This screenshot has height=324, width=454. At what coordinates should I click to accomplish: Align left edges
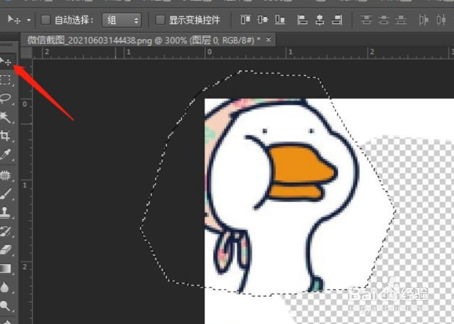pyautogui.click(x=302, y=20)
